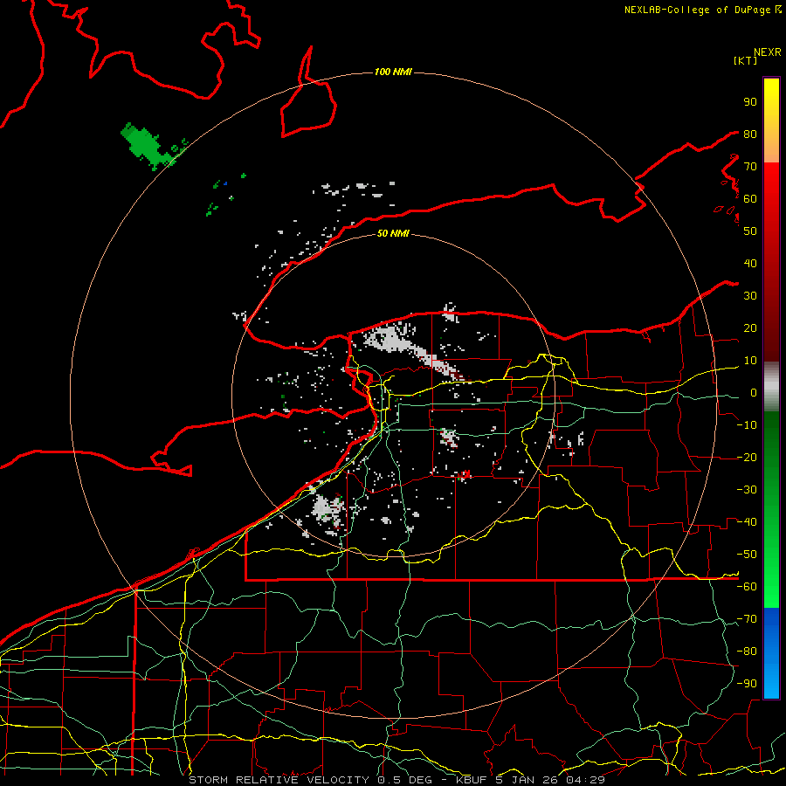The image size is (786, 786).
Task: Click the -70 scale label
Action: [x=747, y=619]
